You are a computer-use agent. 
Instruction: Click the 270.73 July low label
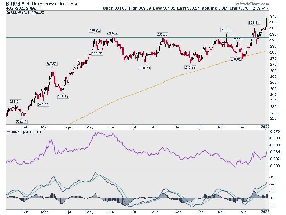click(x=144, y=68)
